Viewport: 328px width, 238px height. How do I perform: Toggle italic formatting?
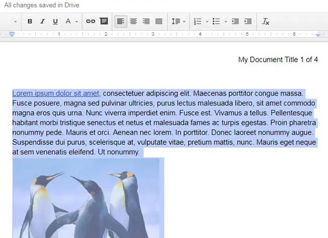point(42,22)
